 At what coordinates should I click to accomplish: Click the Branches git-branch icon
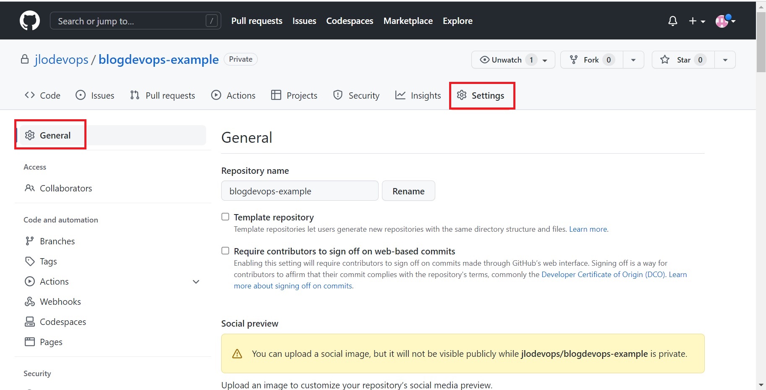click(29, 241)
